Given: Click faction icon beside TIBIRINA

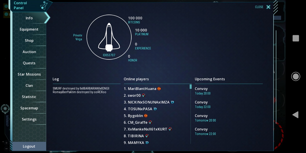Looking at the screenshot, I should click(147, 136).
